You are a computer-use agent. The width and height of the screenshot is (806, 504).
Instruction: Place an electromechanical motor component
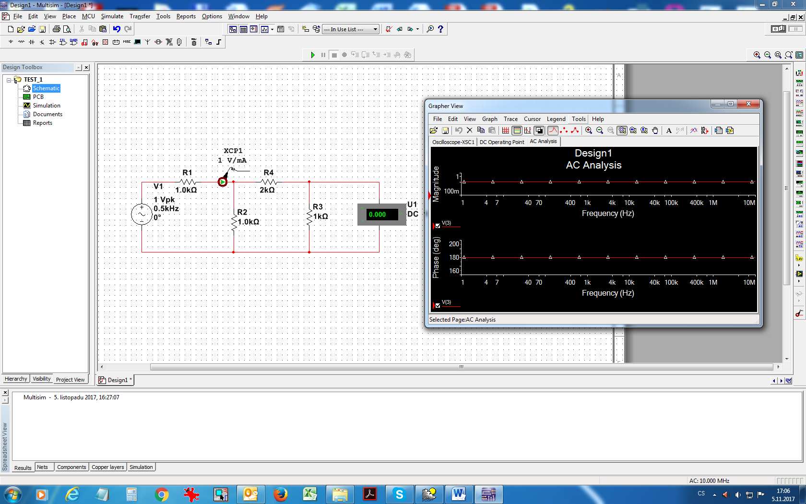pyautogui.click(x=158, y=42)
